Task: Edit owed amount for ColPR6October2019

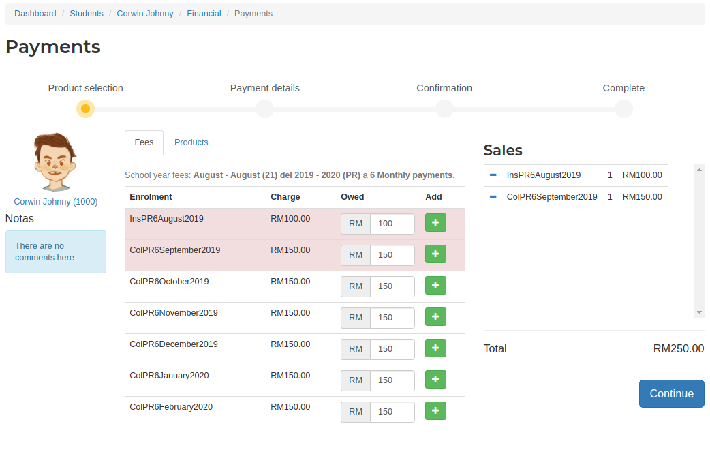Action: click(x=392, y=286)
